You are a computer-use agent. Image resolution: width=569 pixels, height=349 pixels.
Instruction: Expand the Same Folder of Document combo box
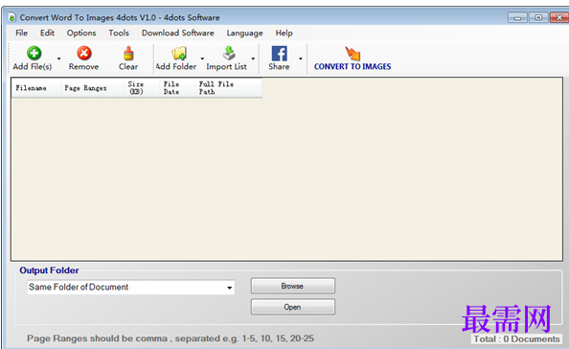229,288
